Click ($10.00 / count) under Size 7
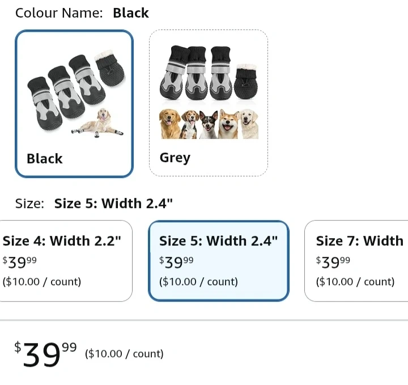 (x=355, y=282)
